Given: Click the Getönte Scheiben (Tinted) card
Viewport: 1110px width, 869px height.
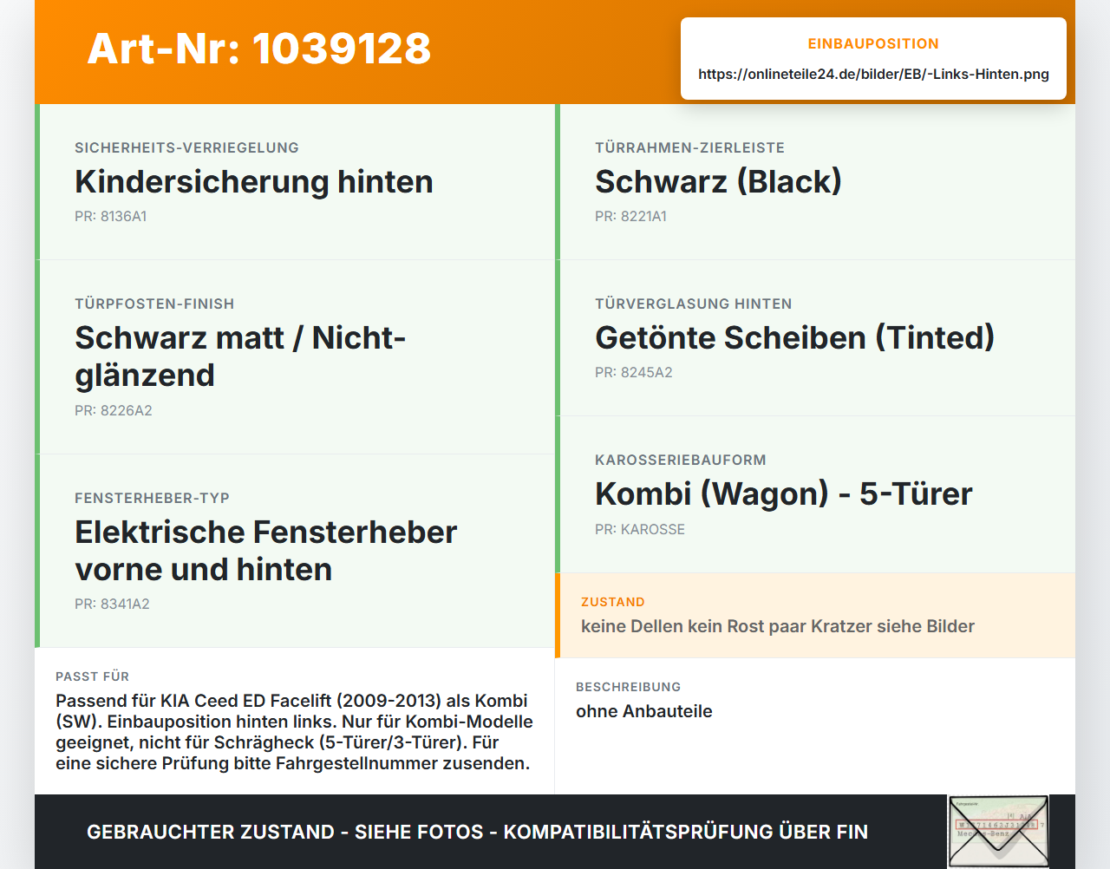Looking at the screenshot, I should 815,338.
